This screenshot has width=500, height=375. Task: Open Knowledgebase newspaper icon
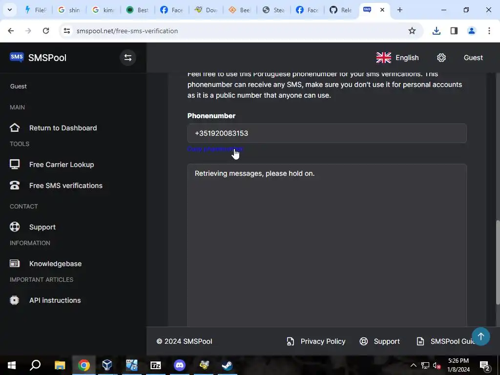click(x=15, y=264)
